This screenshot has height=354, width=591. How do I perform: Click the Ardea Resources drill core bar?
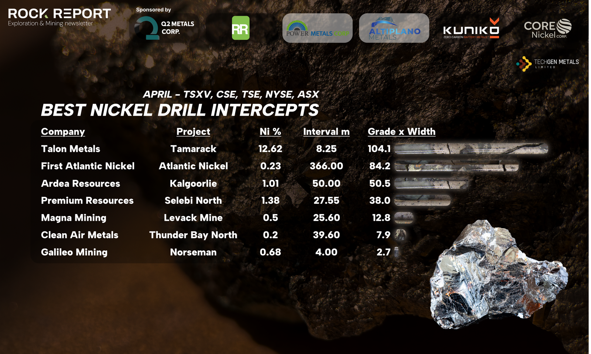tap(431, 183)
